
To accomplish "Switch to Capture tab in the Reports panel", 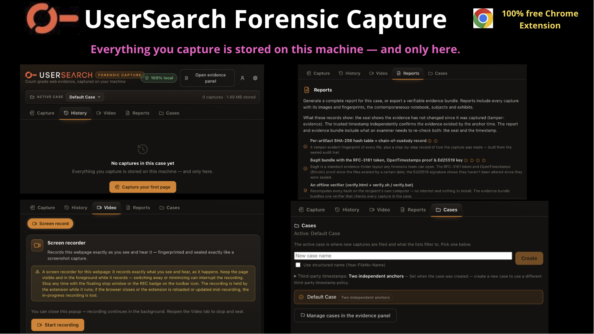I will point(318,73).
